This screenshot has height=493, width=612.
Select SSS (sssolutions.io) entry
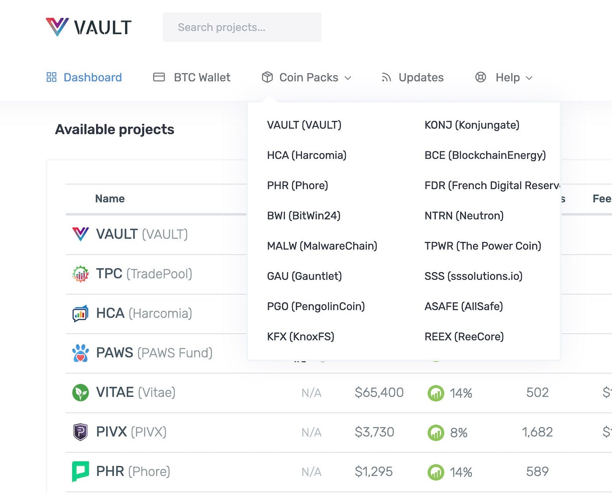pyautogui.click(x=474, y=276)
